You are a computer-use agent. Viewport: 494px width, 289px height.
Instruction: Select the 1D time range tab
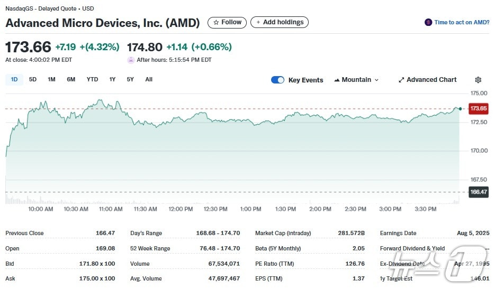pos(14,80)
